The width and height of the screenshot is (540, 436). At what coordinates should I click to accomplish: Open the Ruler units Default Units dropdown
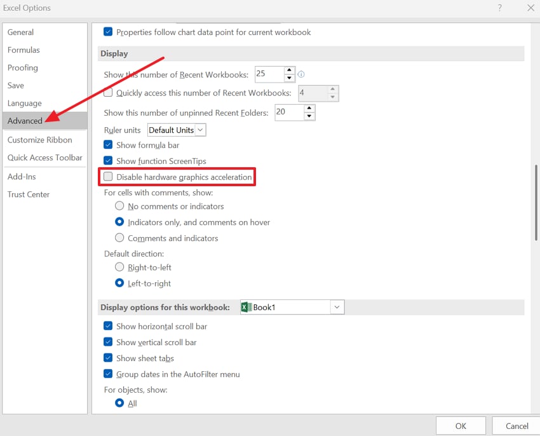[177, 130]
